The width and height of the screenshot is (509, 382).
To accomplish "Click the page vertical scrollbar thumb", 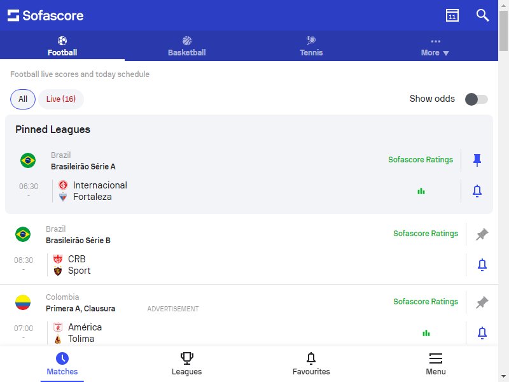I will click(503, 31).
